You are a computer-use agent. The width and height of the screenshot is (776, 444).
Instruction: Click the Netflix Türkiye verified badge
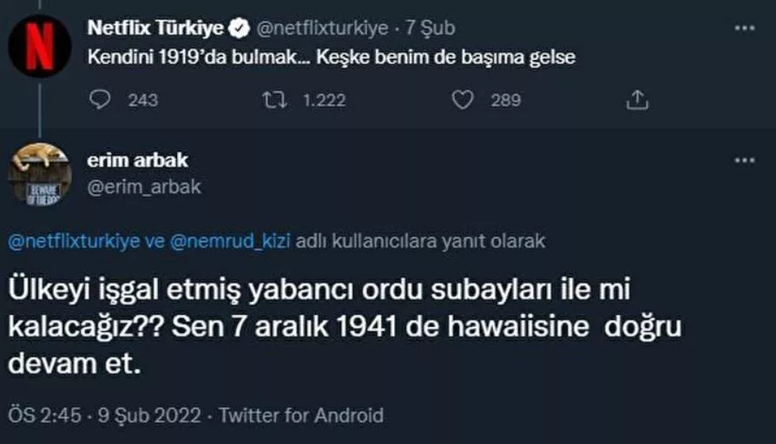239,29
